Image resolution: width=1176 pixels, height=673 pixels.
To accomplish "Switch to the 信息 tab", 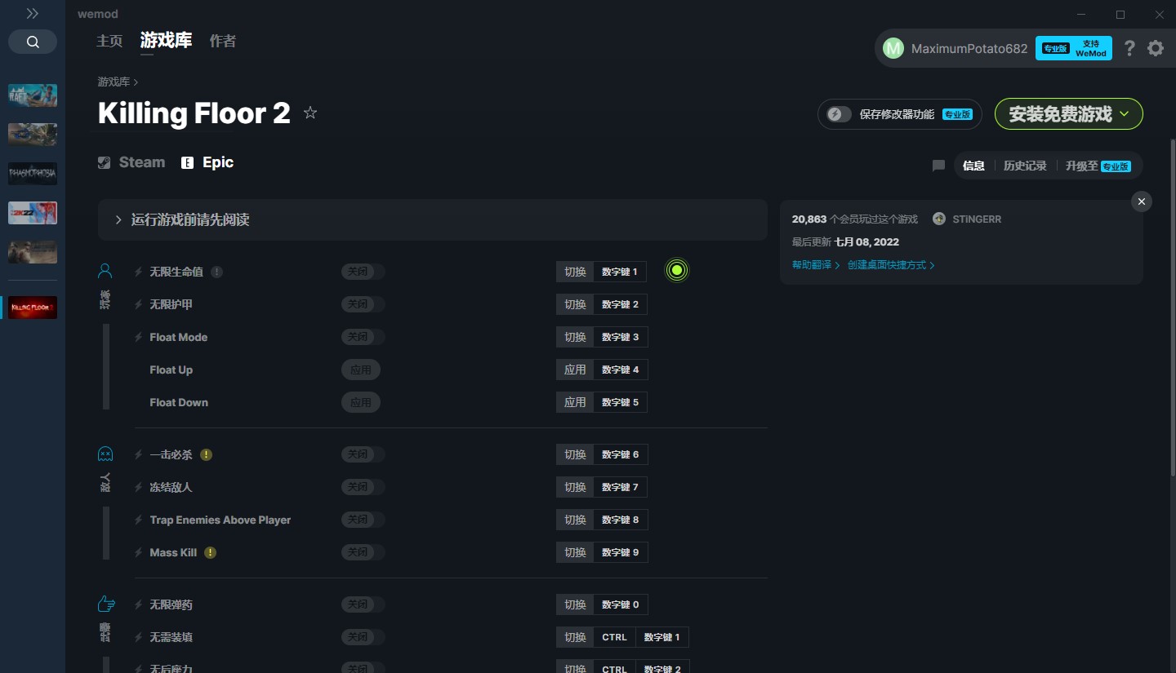I will pyautogui.click(x=973, y=166).
